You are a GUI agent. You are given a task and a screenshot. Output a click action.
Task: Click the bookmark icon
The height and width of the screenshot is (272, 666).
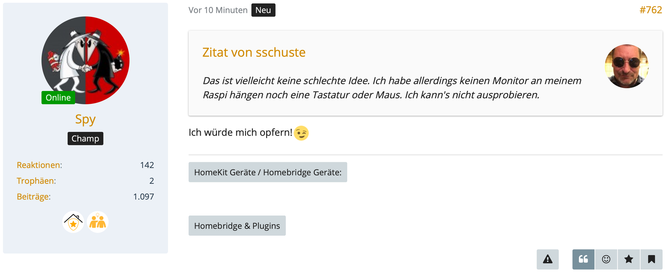pyautogui.click(x=651, y=259)
